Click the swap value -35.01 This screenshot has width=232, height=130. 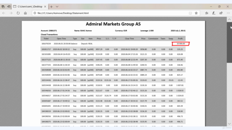pyautogui.click(x=171, y=80)
